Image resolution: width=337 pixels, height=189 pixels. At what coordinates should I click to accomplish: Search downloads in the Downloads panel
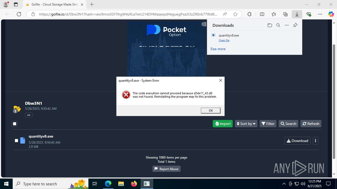(x=278, y=25)
